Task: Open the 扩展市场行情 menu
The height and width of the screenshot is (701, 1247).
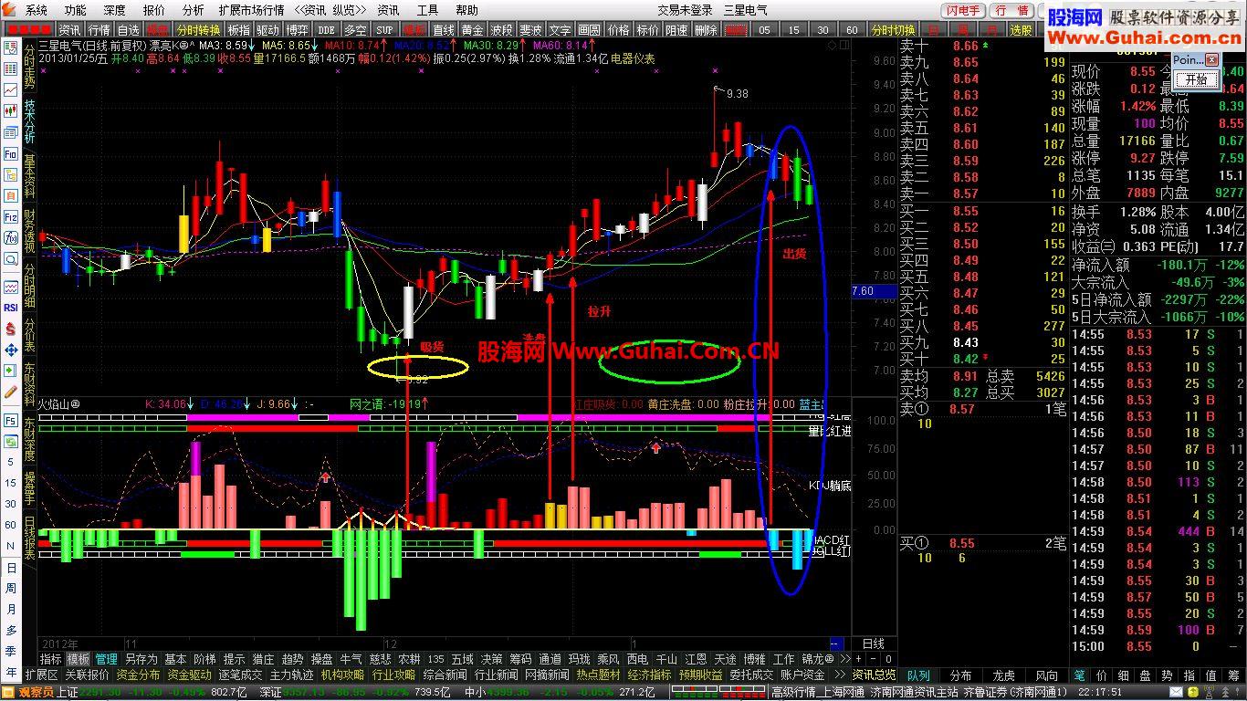Action: (250, 10)
